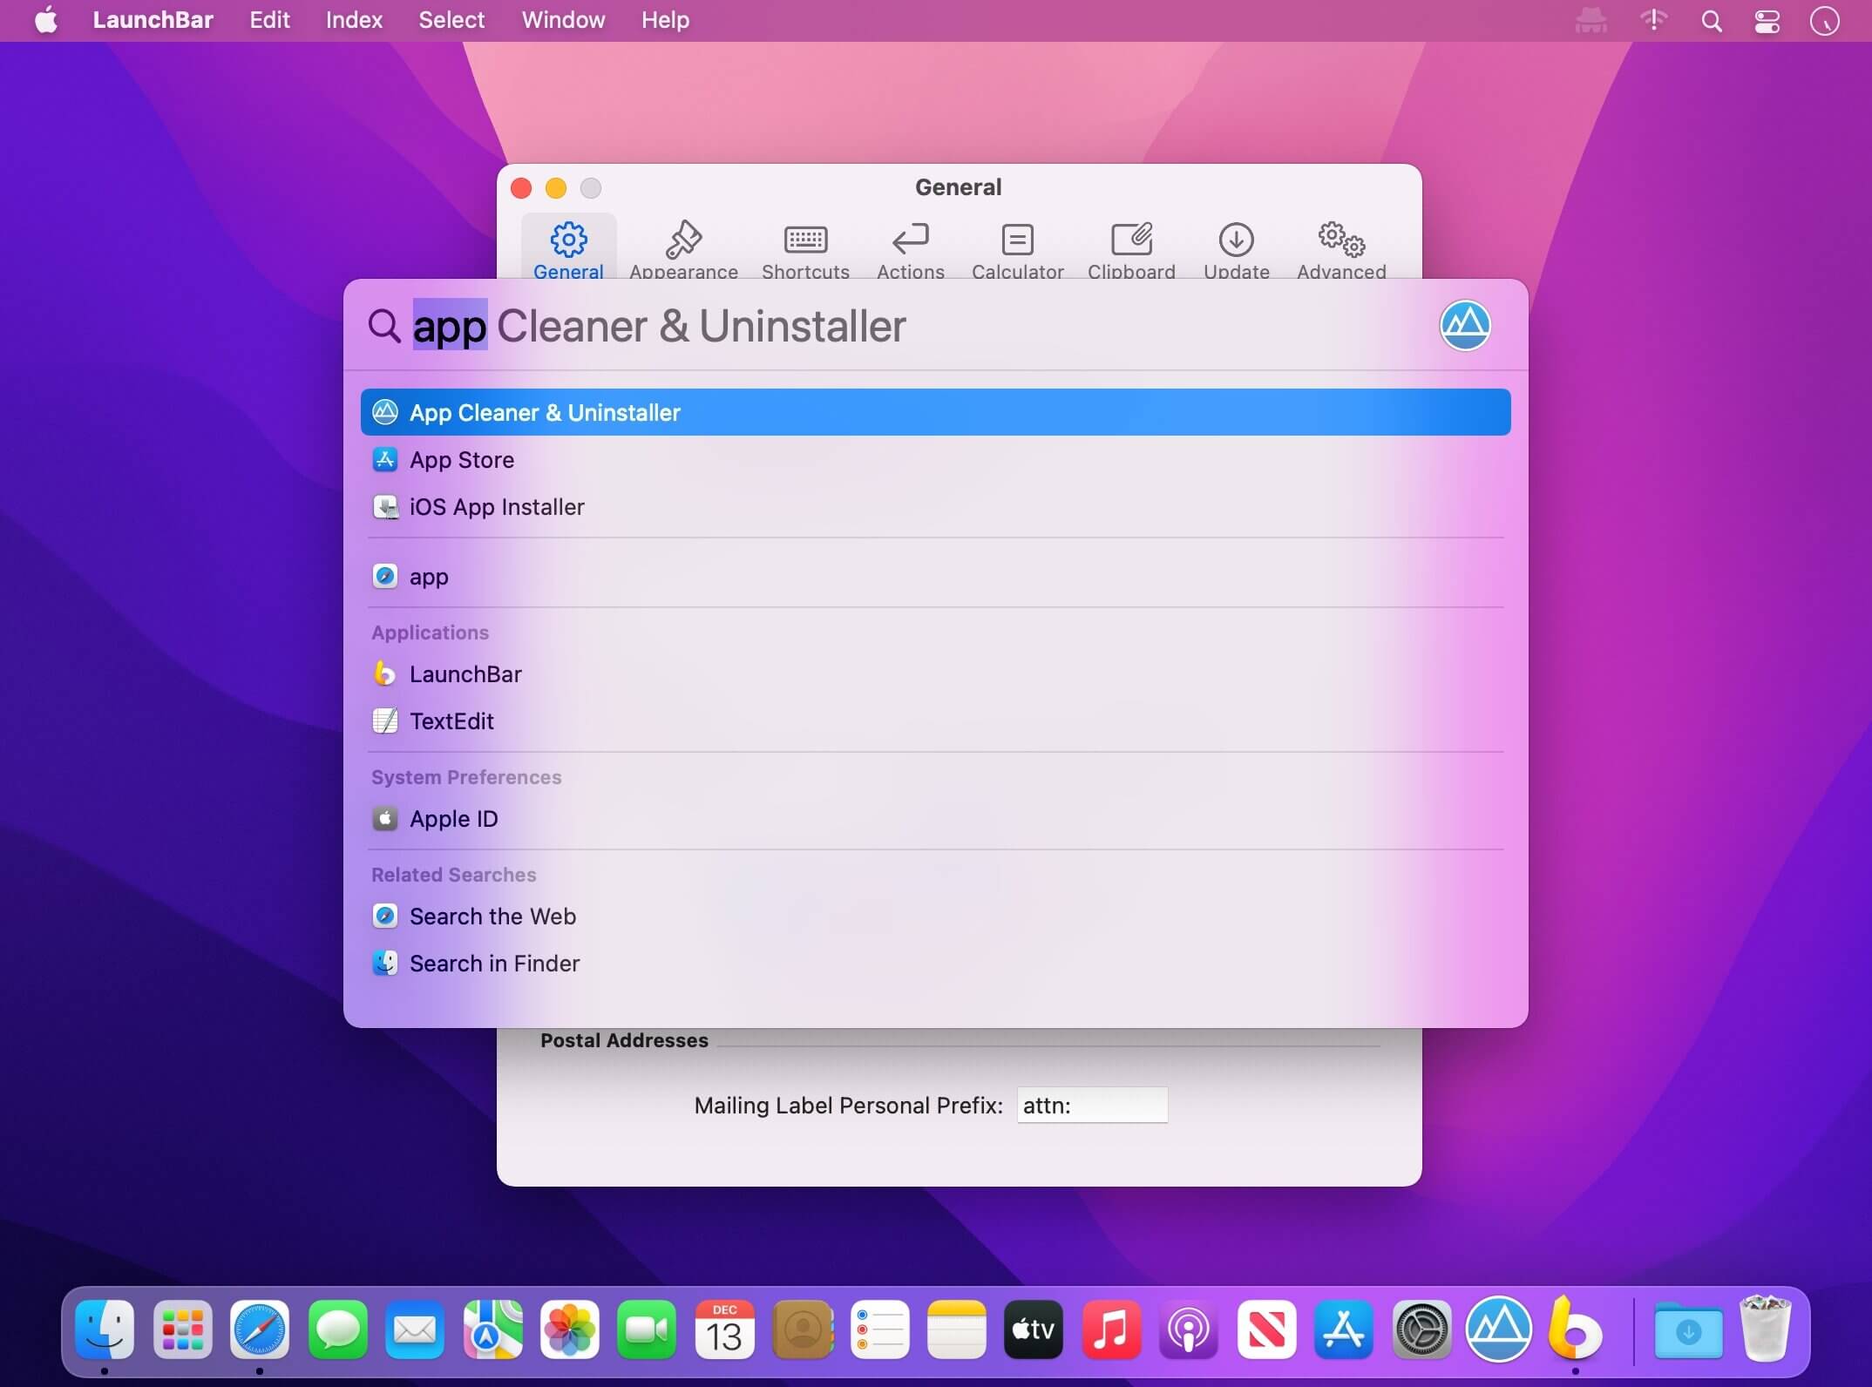Image resolution: width=1872 pixels, height=1387 pixels.
Task: Open the LaunchBar application menu
Action: [153, 20]
